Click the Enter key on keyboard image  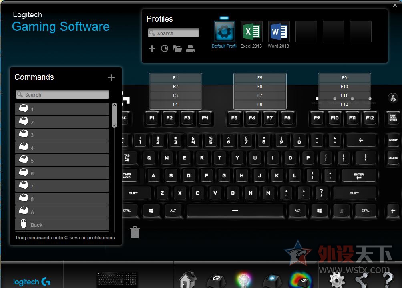tap(359, 176)
